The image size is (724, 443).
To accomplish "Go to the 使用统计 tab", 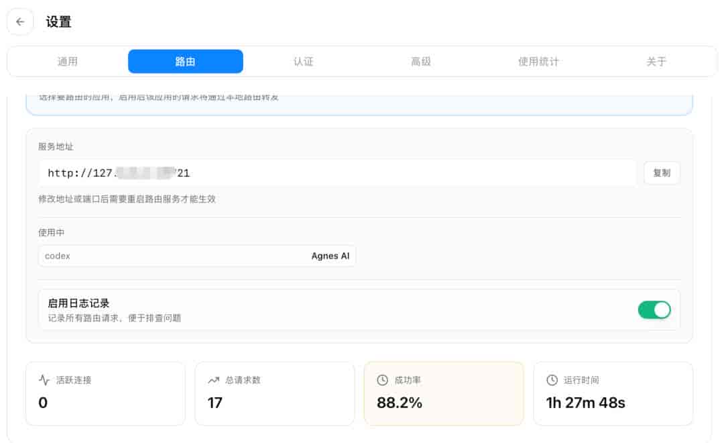I will [x=538, y=62].
